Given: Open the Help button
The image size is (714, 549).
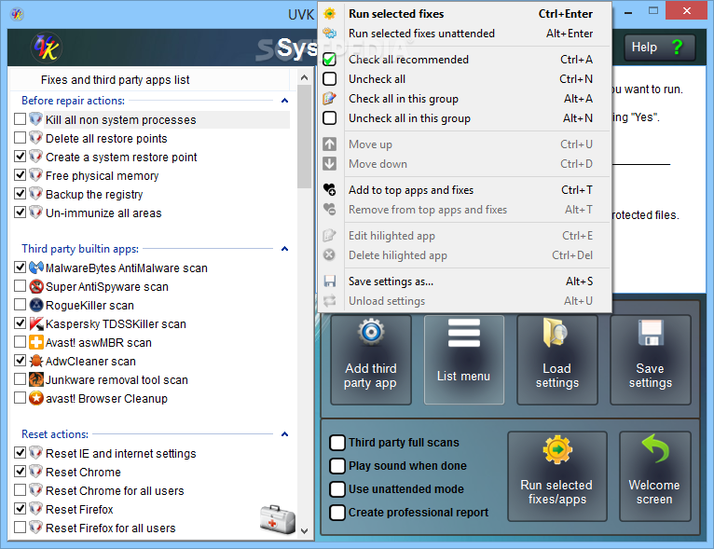Looking at the screenshot, I should pos(659,48).
